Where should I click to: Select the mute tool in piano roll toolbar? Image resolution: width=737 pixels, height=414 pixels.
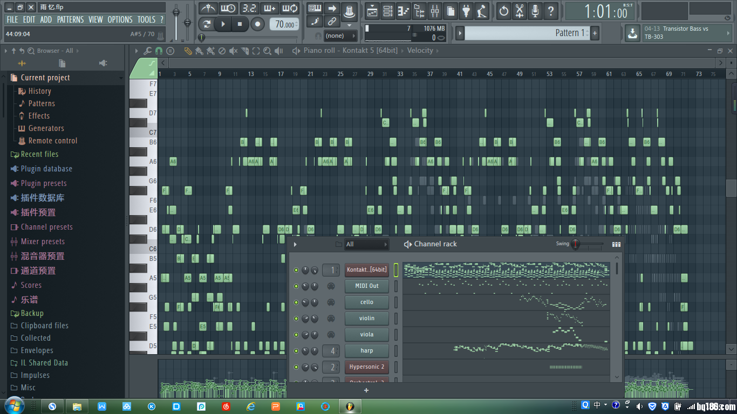233,51
